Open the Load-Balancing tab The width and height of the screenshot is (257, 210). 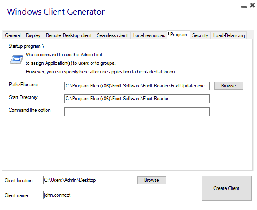tap(229, 35)
